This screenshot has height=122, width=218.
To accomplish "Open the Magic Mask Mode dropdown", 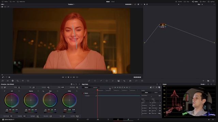I will 146,101.
